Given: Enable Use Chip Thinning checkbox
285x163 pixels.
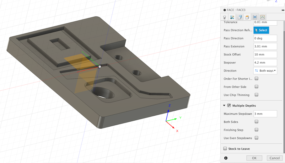Looking at the screenshot, I should pyautogui.click(x=256, y=95).
